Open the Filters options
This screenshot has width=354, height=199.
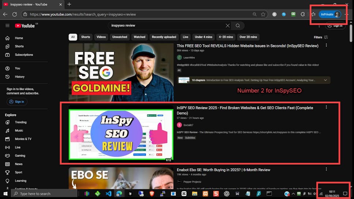pos(321,37)
